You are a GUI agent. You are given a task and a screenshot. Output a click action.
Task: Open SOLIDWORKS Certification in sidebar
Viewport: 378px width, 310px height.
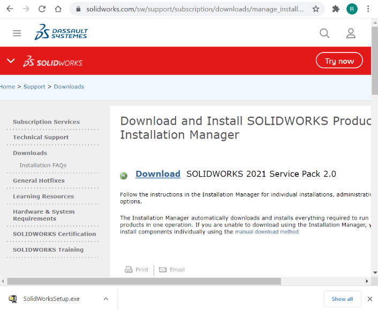pos(55,234)
